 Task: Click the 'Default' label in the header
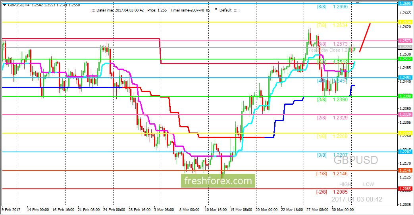pyautogui.click(x=225, y=10)
